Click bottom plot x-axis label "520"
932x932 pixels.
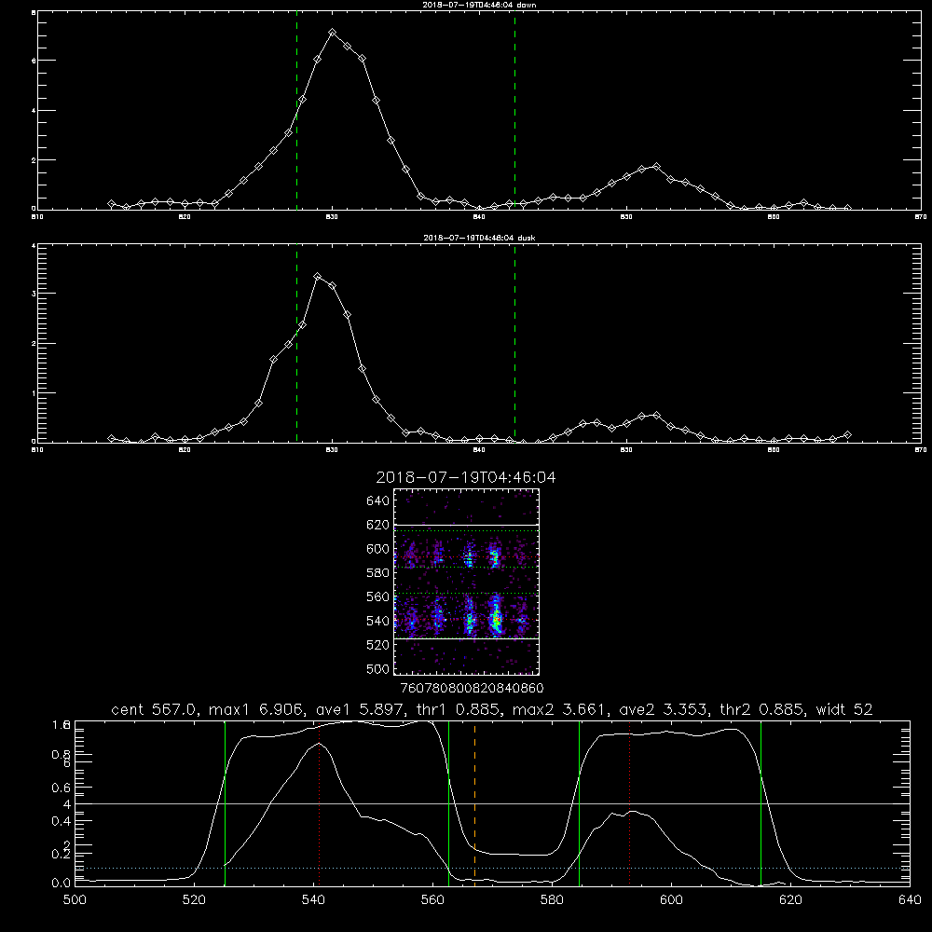(x=195, y=900)
